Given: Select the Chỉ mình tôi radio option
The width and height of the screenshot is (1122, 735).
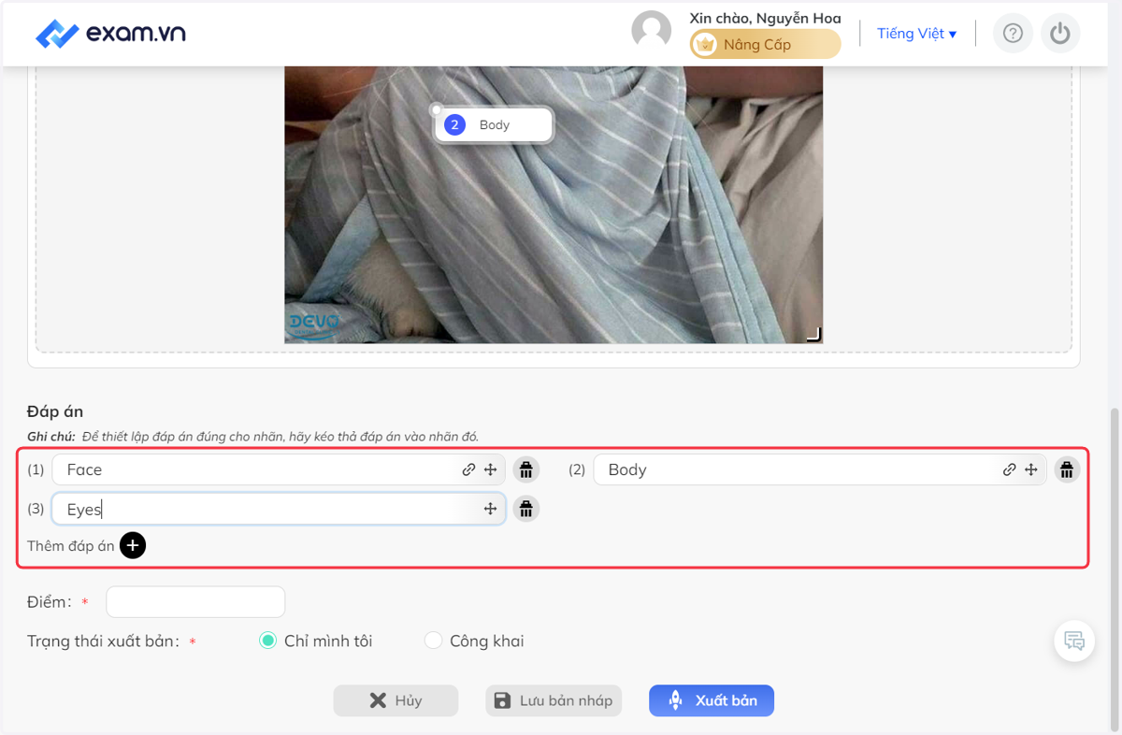Looking at the screenshot, I should pos(267,641).
